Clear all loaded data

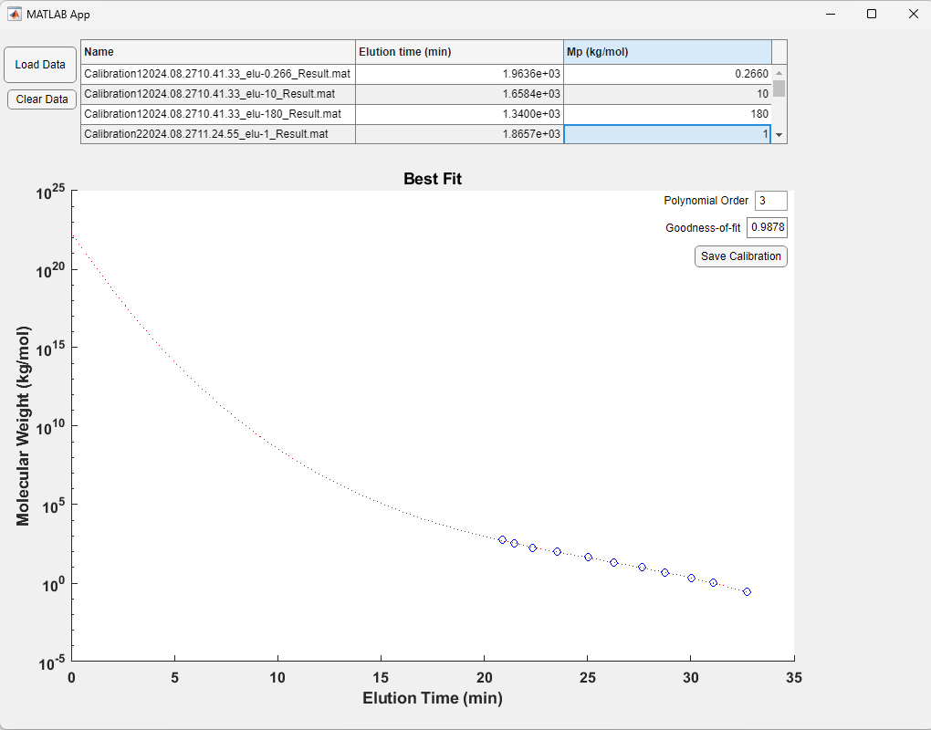[42, 99]
